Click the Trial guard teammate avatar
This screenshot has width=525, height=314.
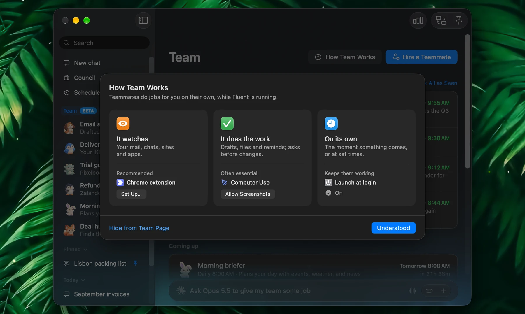69,169
